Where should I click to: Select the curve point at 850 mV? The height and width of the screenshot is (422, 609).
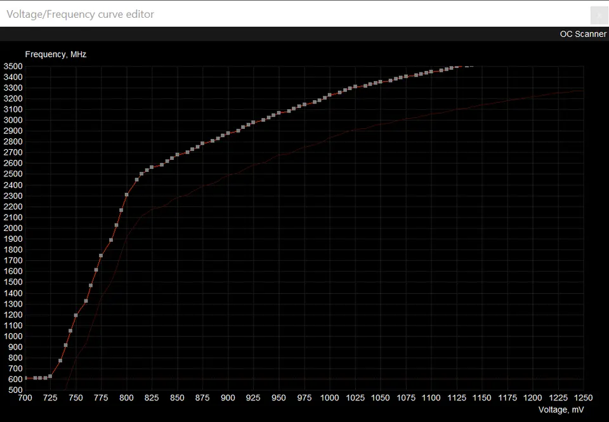click(x=178, y=155)
